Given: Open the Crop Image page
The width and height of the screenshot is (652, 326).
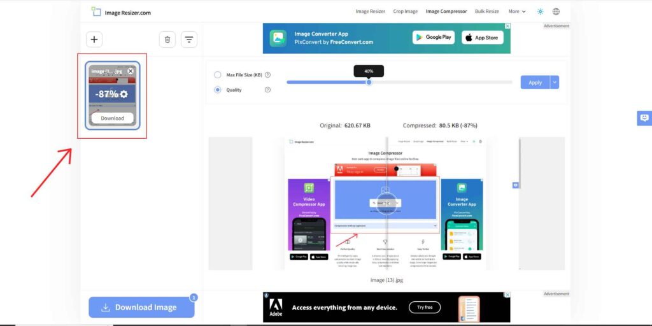Looking at the screenshot, I should click(x=406, y=11).
